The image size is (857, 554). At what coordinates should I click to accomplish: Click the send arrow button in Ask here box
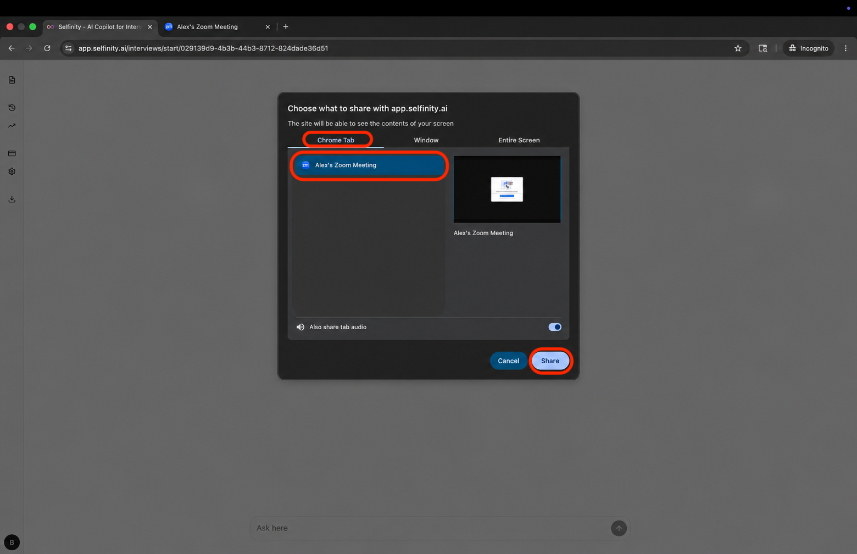pos(619,528)
